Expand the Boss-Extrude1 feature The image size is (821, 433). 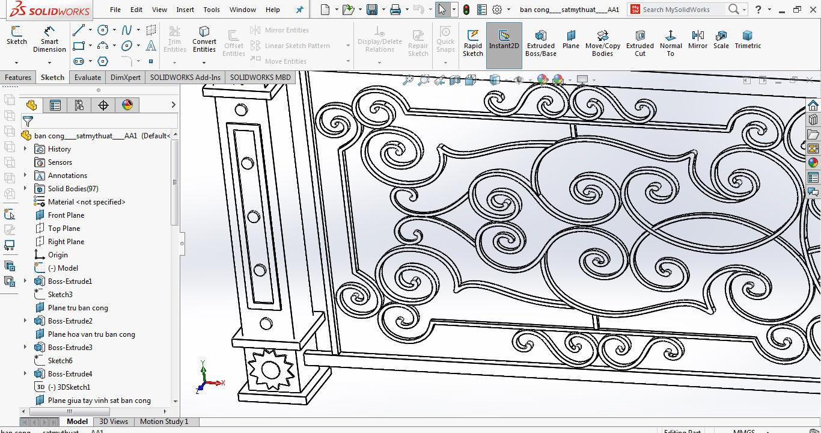point(25,281)
